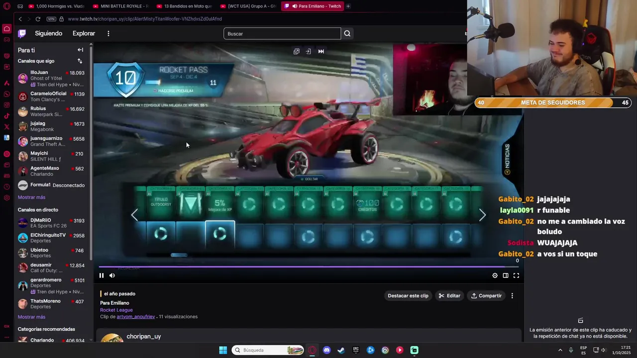Image resolution: width=637 pixels, height=358 pixels.
Task: Toggle the microphone icon in system tray
Action: [571, 350]
